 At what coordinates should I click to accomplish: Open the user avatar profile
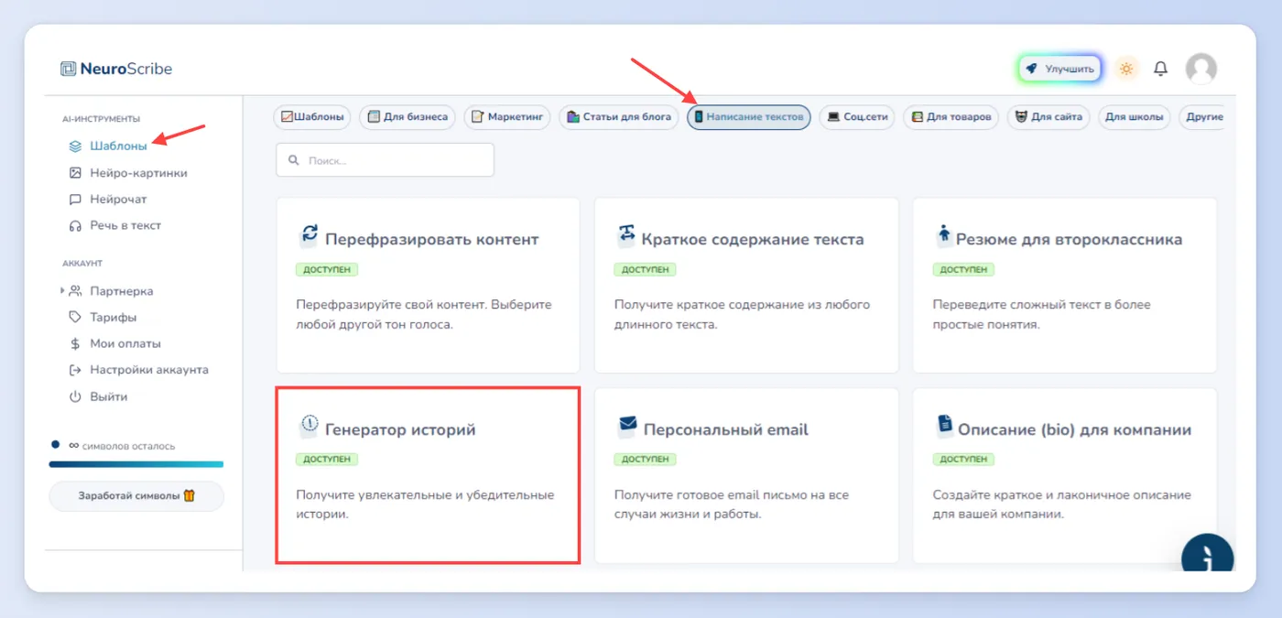1201,69
